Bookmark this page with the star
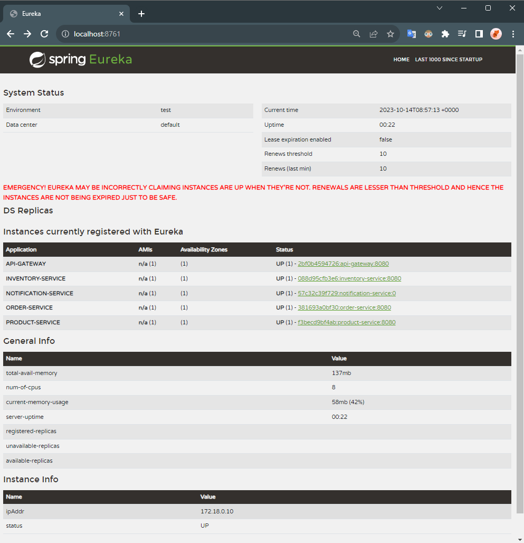Screen dimensions: 524x543 coord(390,34)
